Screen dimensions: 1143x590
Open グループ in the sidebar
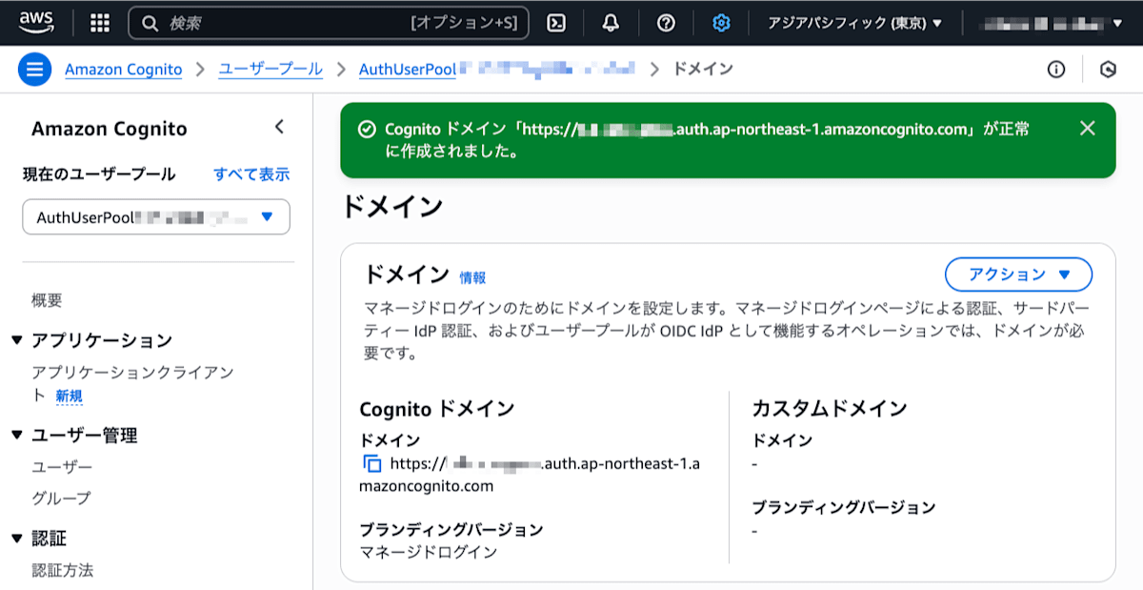pyautogui.click(x=61, y=498)
